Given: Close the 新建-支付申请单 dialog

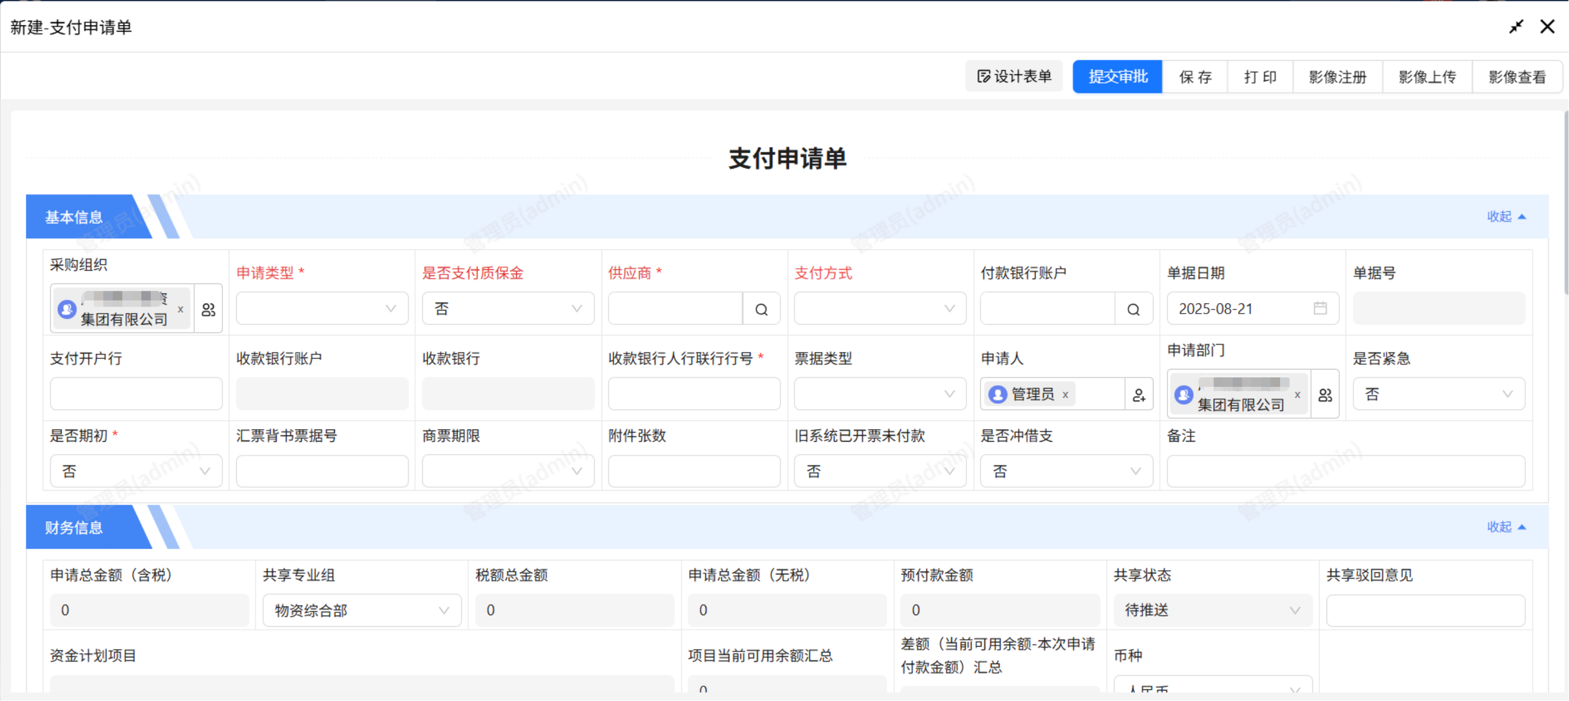Looking at the screenshot, I should 1547,27.
